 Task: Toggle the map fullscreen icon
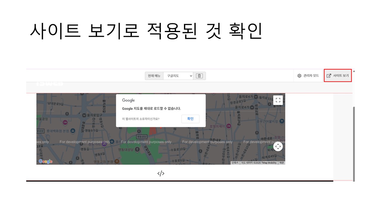(278, 100)
